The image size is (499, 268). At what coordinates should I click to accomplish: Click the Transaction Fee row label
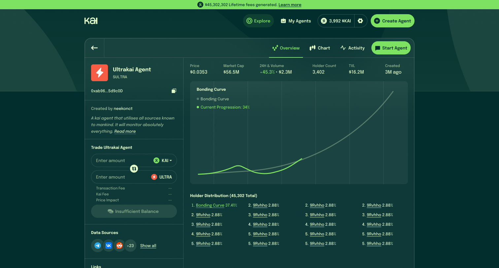(111, 188)
